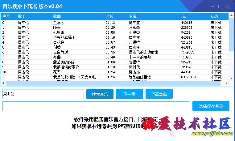Open the 选择保存目录 folder chooser

211,106
